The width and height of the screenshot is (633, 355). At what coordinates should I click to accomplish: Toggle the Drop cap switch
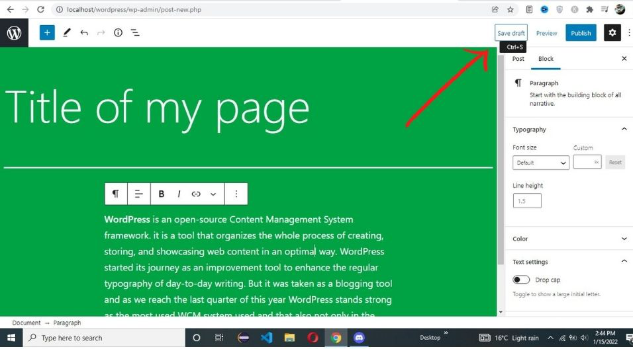pyautogui.click(x=521, y=280)
